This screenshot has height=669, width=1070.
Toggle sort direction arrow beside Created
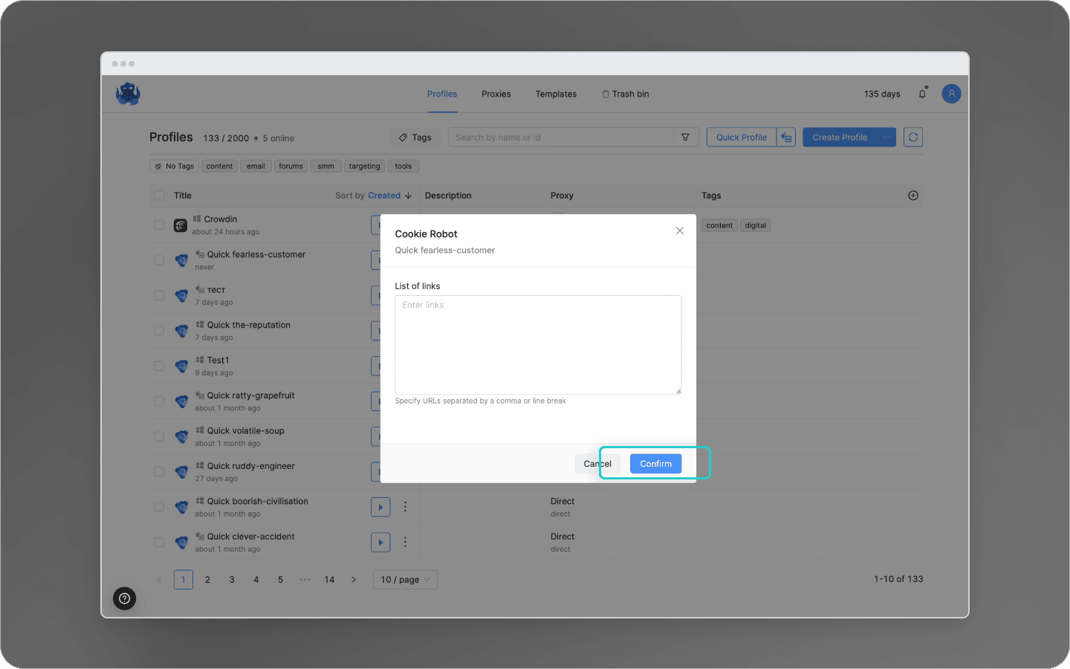408,195
